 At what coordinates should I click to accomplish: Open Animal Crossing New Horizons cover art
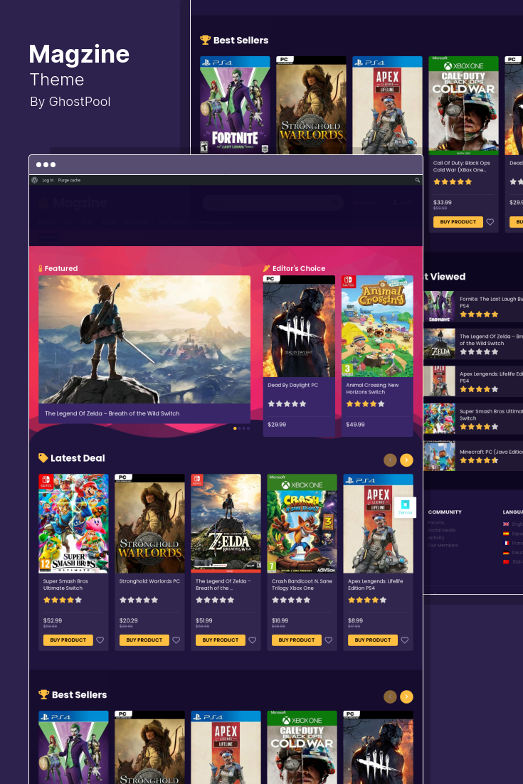(x=378, y=326)
